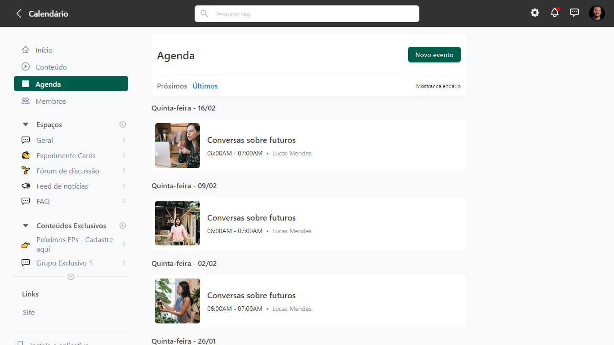Screen dimensions: 614x345
Task: Click the Feed de notícias megaphone icon
Action: tap(26, 186)
